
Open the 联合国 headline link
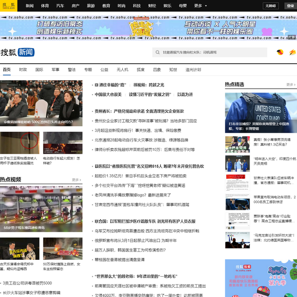pyautogui.click(x=145, y=221)
